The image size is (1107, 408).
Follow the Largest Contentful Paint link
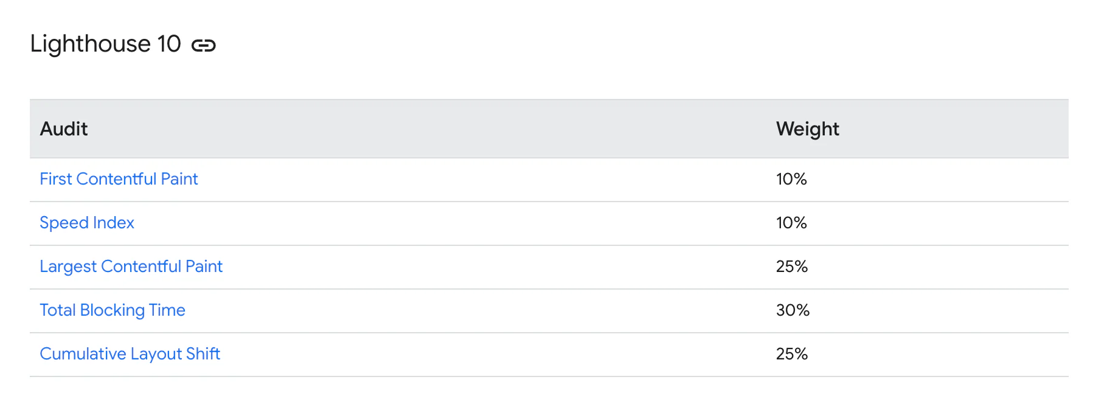pyautogui.click(x=131, y=267)
